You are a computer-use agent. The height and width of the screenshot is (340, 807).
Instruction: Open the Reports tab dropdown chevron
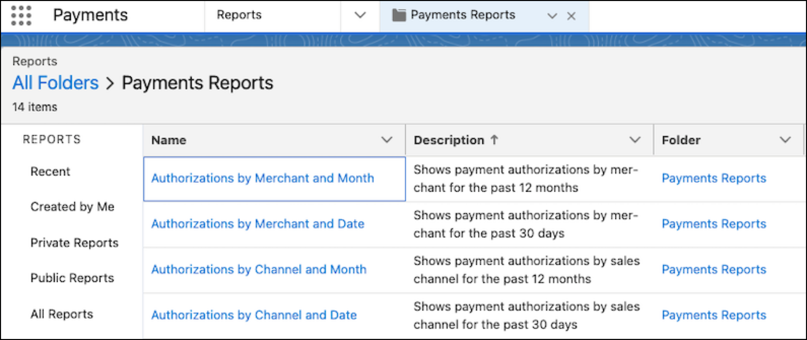[x=359, y=15]
